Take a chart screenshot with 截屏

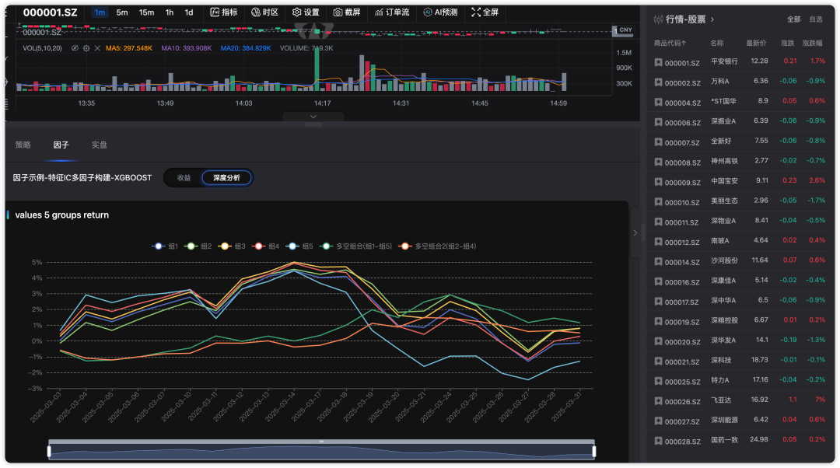coord(347,12)
